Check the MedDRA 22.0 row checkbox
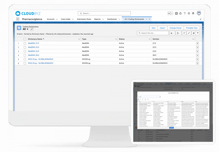This screenshot has width=219, height=152. pyautogui.click(x=25, y=47)
